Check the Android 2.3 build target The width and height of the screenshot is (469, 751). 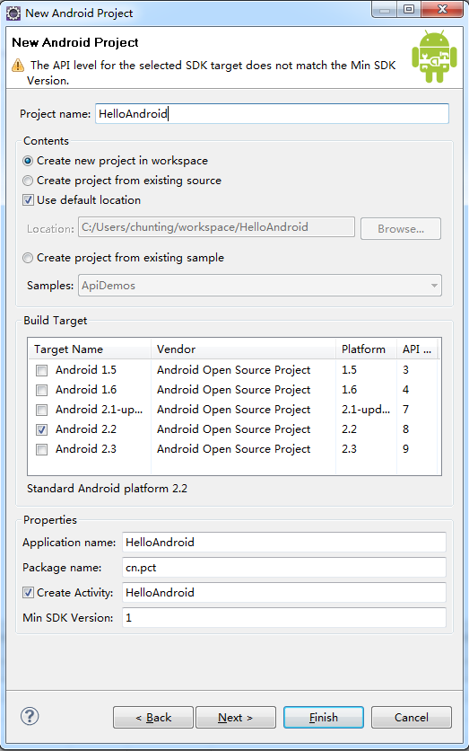[x=42, y=449]
